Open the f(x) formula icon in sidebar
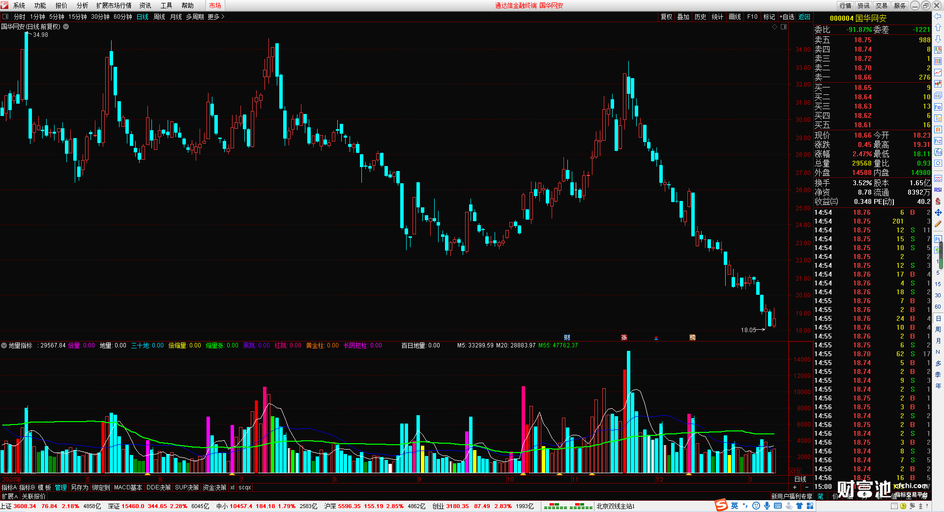This screenshot has width=944, height=512. (x=938, y=152)
